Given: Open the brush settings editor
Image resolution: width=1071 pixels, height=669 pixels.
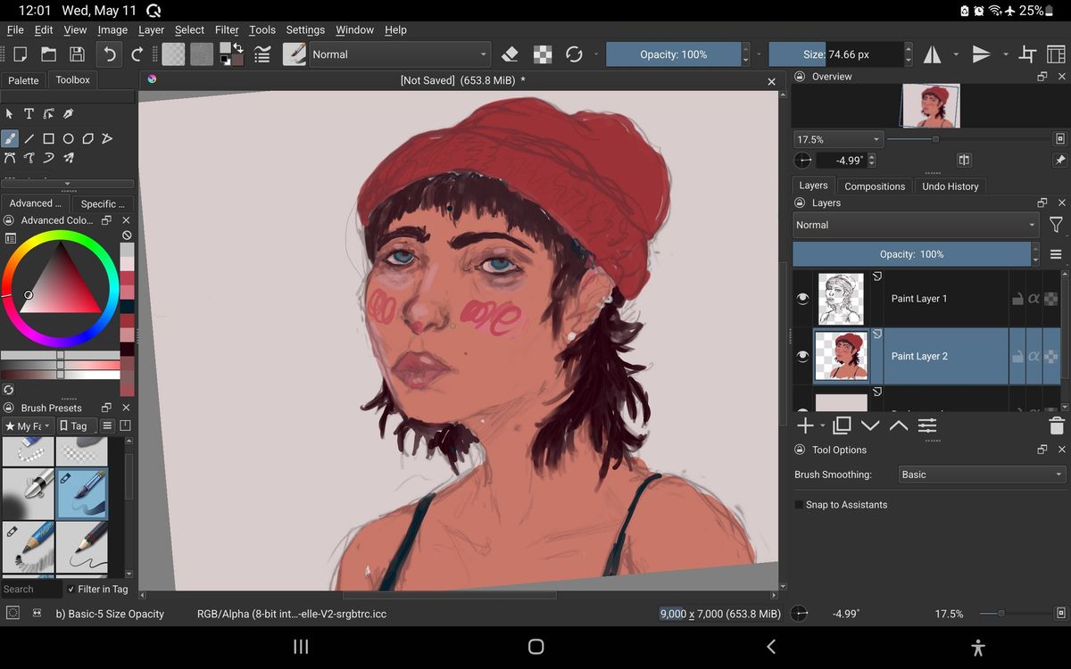Looking at the screenshot, I should (x=262, y=54).
